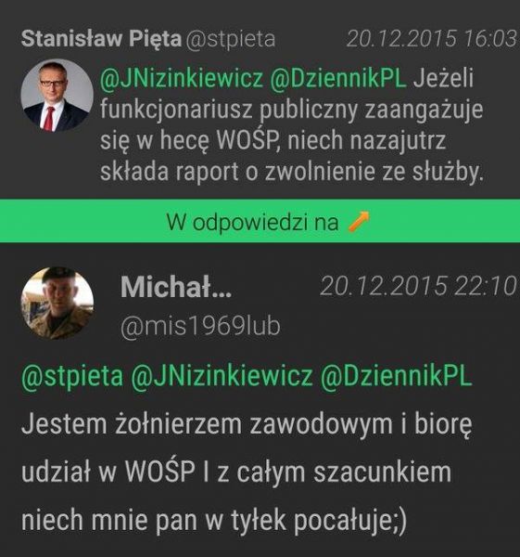
Task: Select the first tweet's WOŚP text body
Action: click(292, 125)
